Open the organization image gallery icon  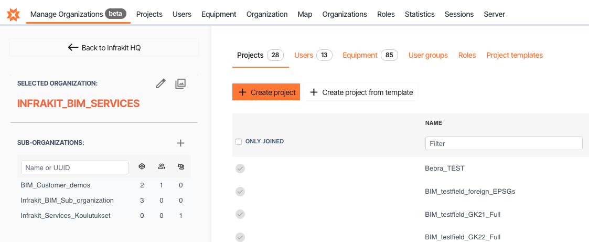click(180, 83)
